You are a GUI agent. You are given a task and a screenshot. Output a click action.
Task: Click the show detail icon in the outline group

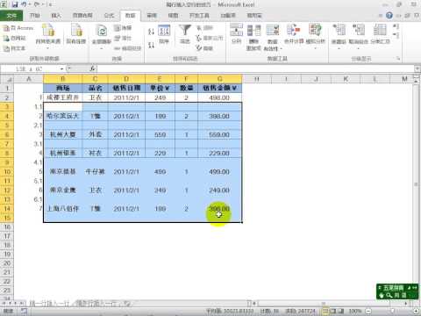tap(396, 27)
